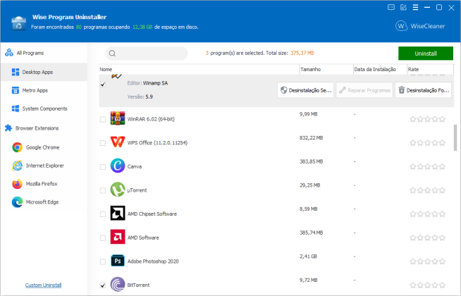The height and width of the screenshot is (296, 461).
Task: Click the Browser Extensions puzzle icon
Action: (x=8, y=128)
